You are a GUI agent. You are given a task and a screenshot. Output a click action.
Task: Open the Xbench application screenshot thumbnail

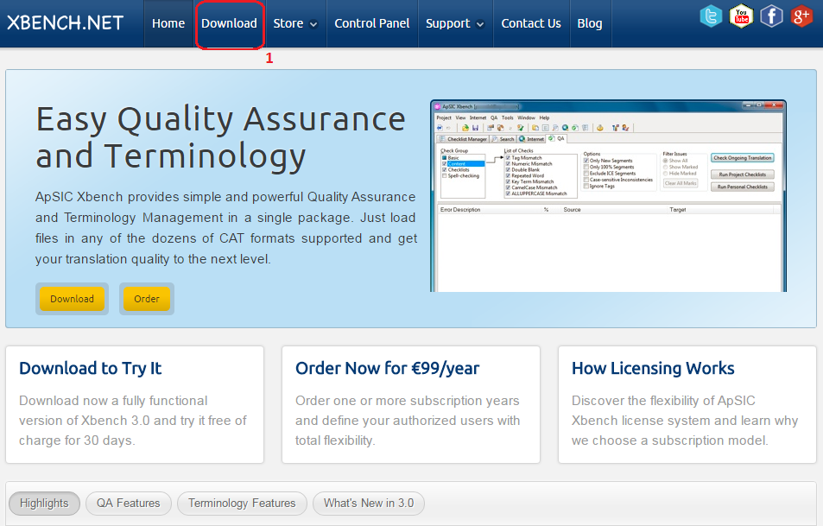(x=608, y=196)
